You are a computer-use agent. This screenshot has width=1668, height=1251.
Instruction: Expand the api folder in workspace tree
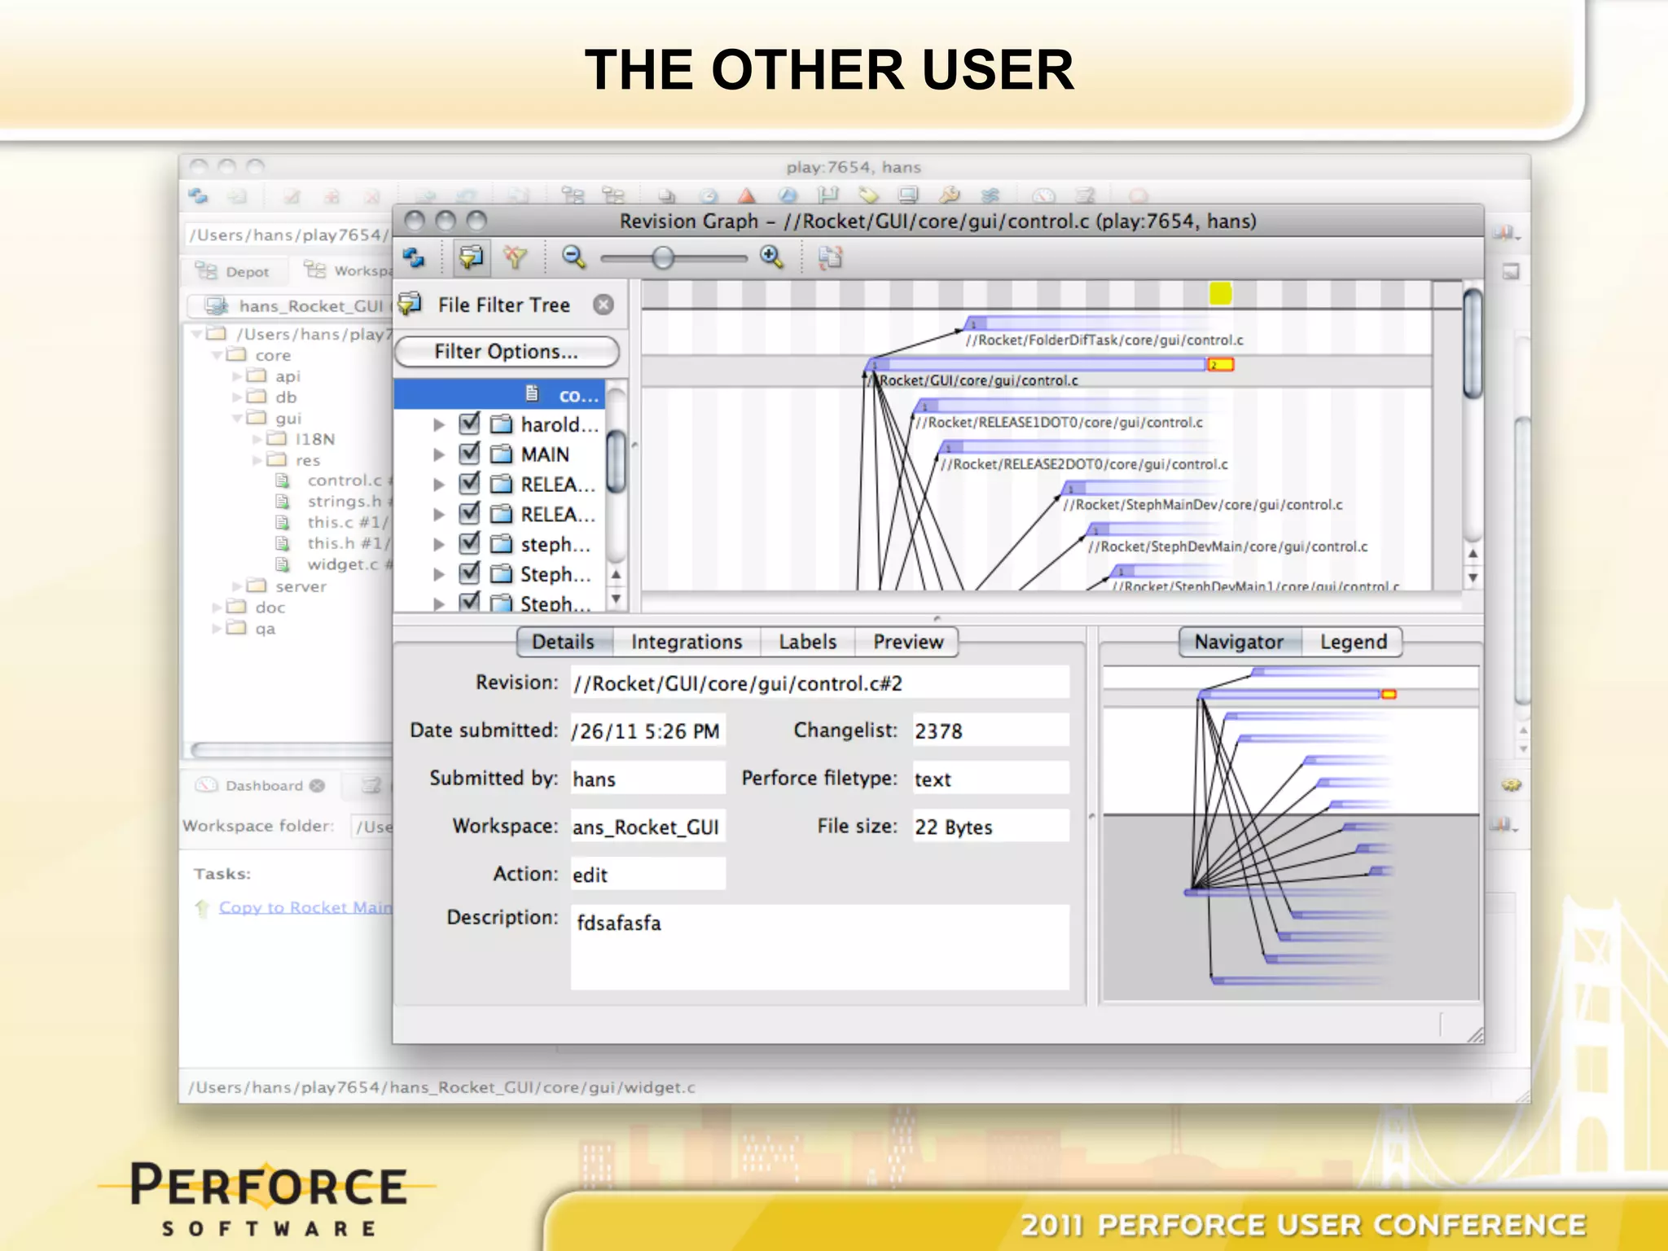coord(237,376)
